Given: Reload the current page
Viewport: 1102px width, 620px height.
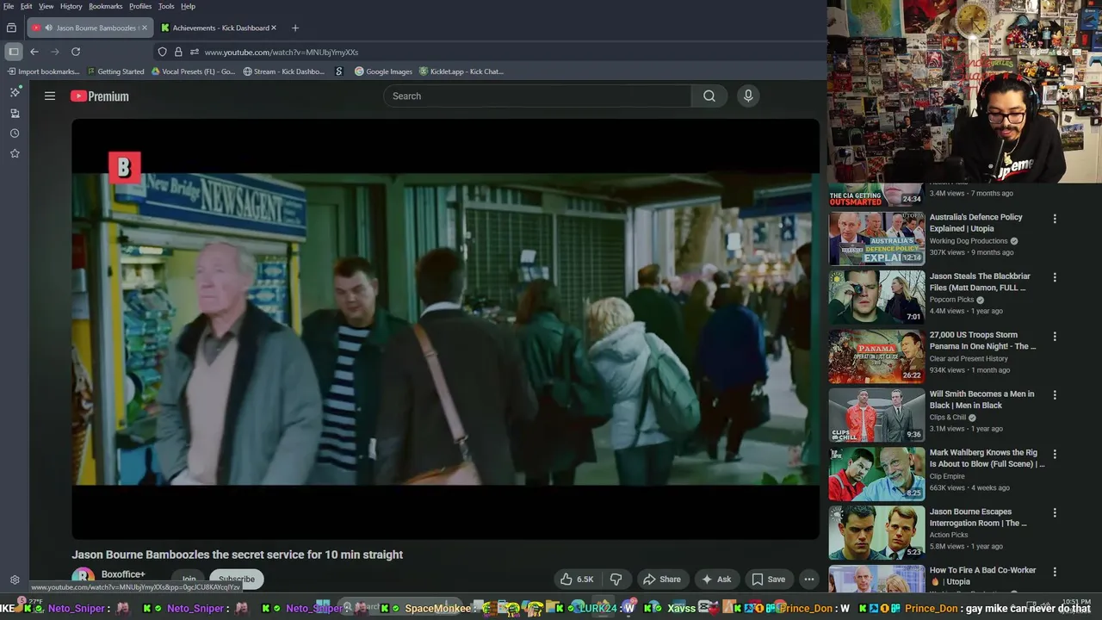Looking at the screenshot, I should (x=76, y=52).
